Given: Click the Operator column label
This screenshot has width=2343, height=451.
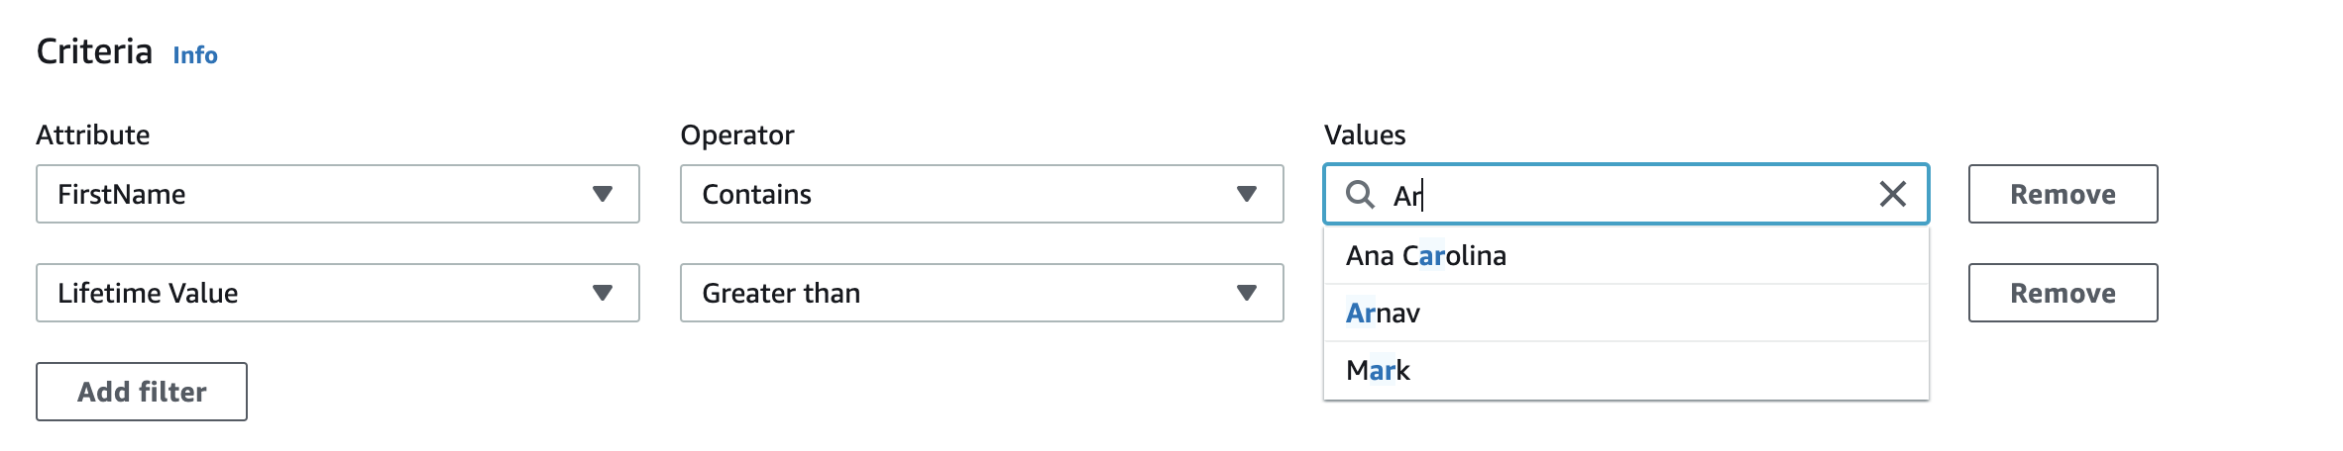Looking at the screenshot, I should (736, 135).
